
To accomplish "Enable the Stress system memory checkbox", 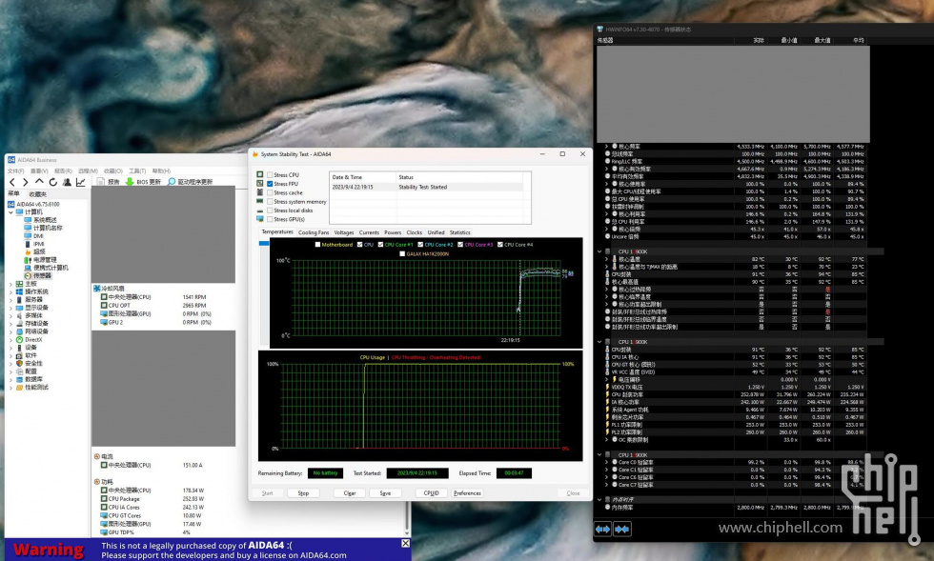I will (270, 202).
